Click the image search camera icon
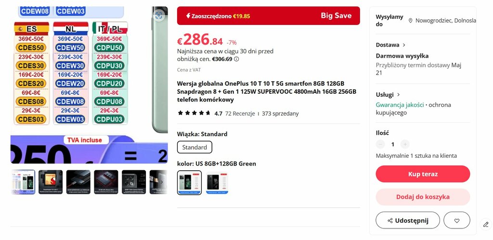Viewport: 493px width, 240px height. [x=159, y=15]
